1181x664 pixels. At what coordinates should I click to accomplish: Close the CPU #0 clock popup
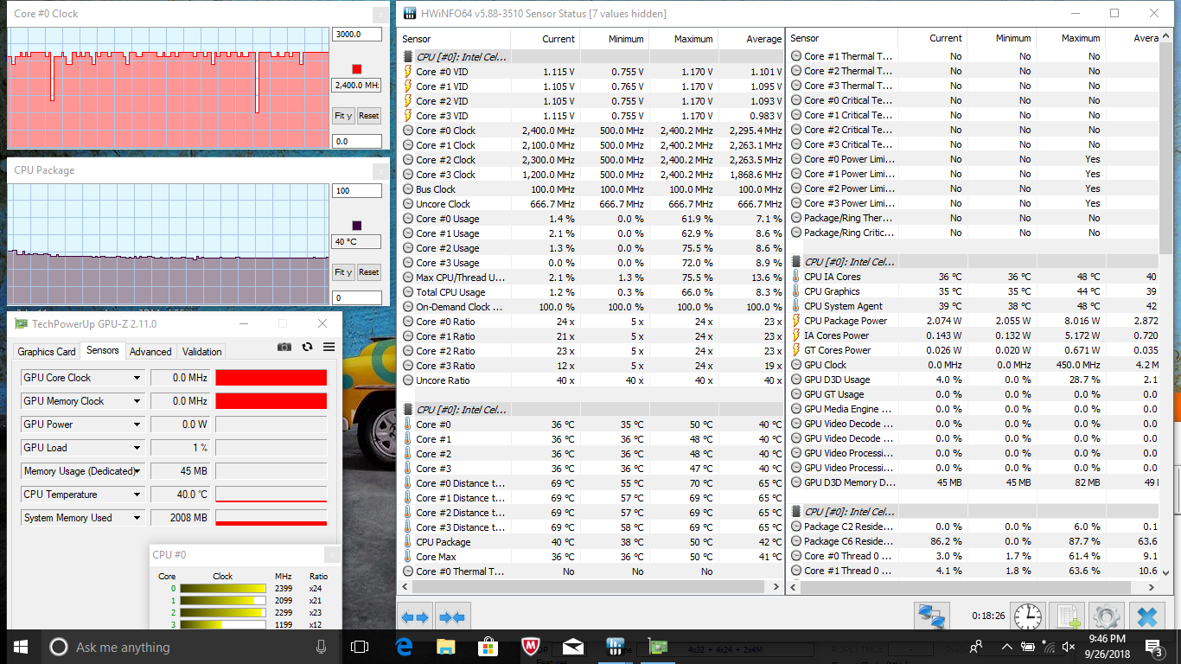point(331,555)
